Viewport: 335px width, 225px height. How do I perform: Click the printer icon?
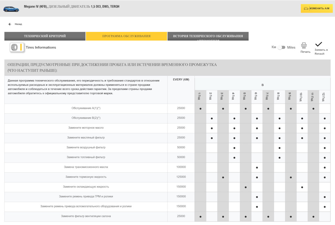[x=304, y=45]
